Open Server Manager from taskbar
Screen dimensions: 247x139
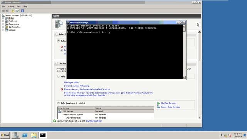coord(15,135)
